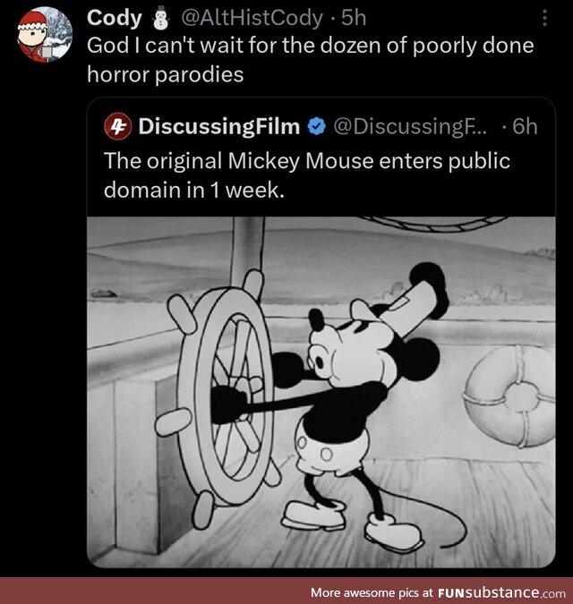Click the Cody display name

click(x=115, y=18)
